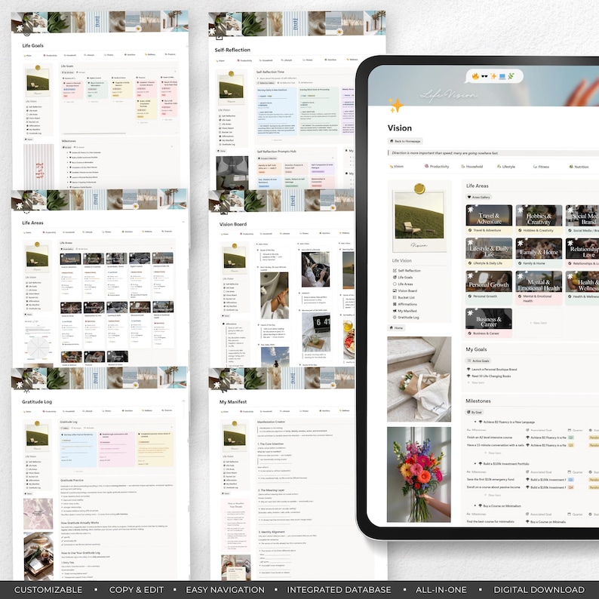
Task: Open the Lifestyle tab in the tablet navigation
Action: (506, 167)
